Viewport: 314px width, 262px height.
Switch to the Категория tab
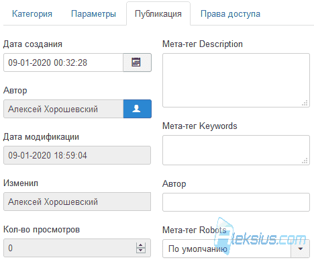(x=32, y=14)
